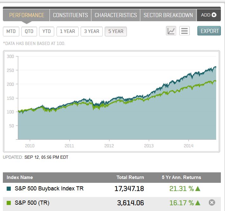The width and height of the screenshot is (225, 211).
Task: Click the dark teal Buyback Index swatch
Action: 9,189
